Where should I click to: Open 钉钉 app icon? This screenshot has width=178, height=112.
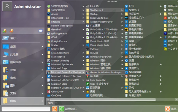tap(126, 6)
